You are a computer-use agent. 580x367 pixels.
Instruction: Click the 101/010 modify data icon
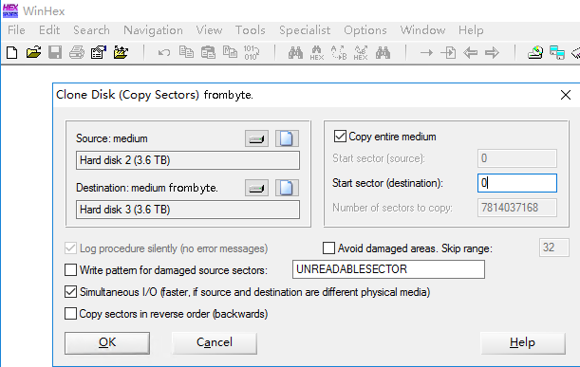click(x=252, y=53)
